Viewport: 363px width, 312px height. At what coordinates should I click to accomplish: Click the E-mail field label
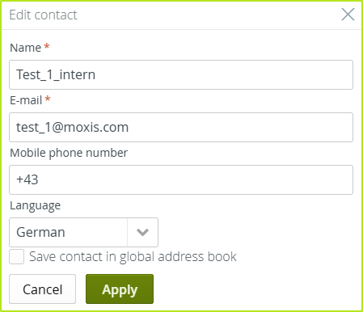tap(26, 100)
